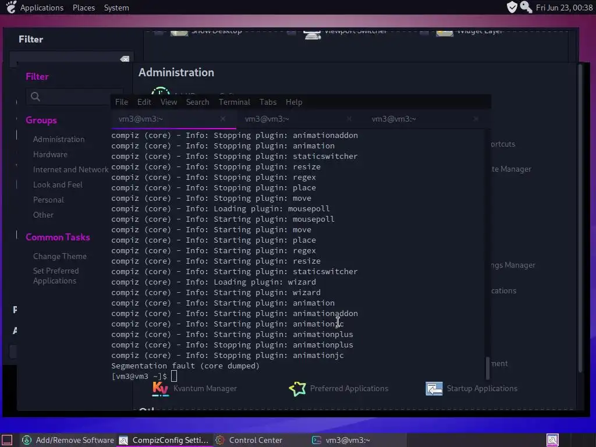Open the terminal Edit menu
This screenshot has width=596, height=447.
pos(144,102)
